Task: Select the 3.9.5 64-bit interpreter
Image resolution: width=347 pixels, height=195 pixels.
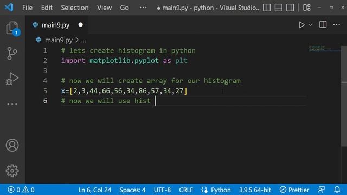Action: point(255,190)
